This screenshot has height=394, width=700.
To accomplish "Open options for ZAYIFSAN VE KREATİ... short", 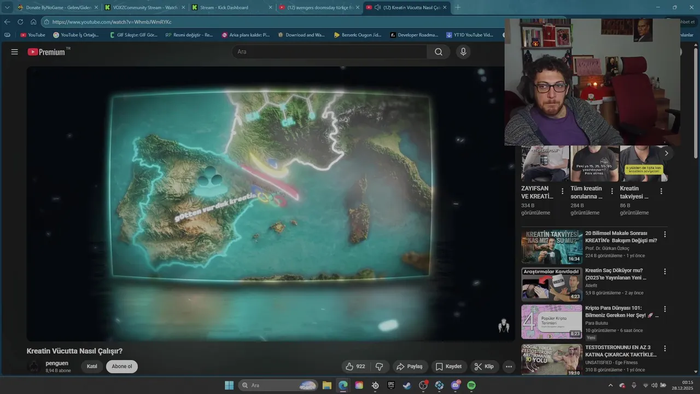I will pyautogui.click(x=563, y=192).
